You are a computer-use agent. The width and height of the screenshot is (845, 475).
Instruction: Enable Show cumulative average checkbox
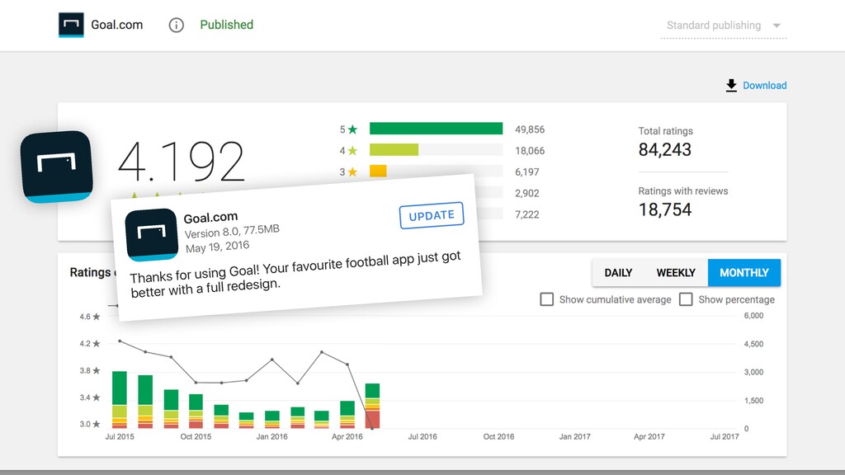pyautogui.click(x=546, y=299)
